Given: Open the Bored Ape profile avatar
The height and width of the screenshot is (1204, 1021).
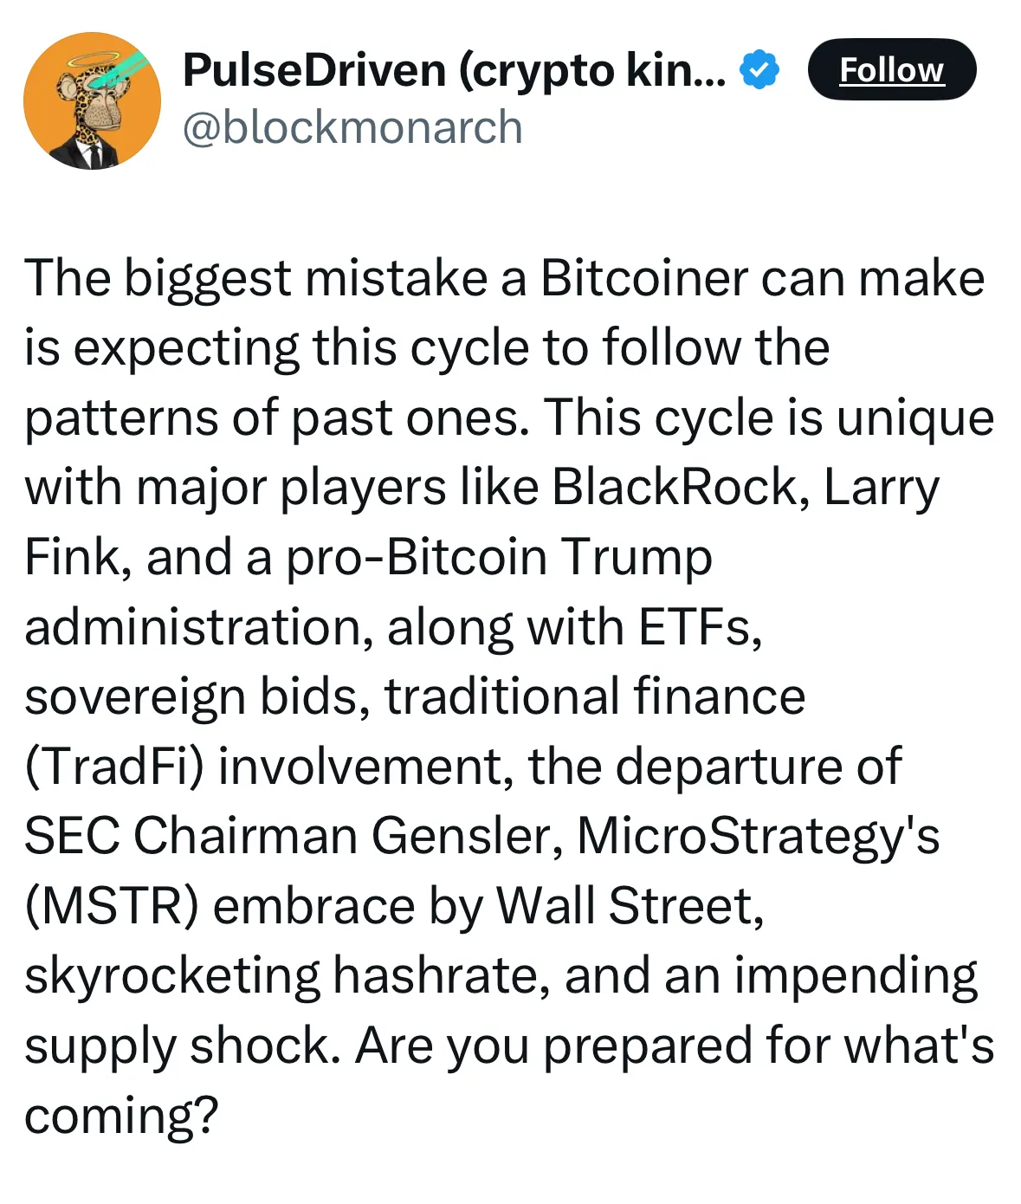Looking at the screenshot, I should (x=92, y=100).
